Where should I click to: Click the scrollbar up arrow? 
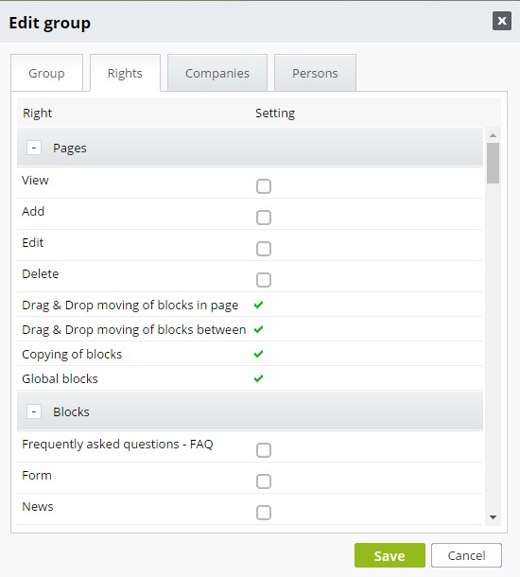click(493, 135)
